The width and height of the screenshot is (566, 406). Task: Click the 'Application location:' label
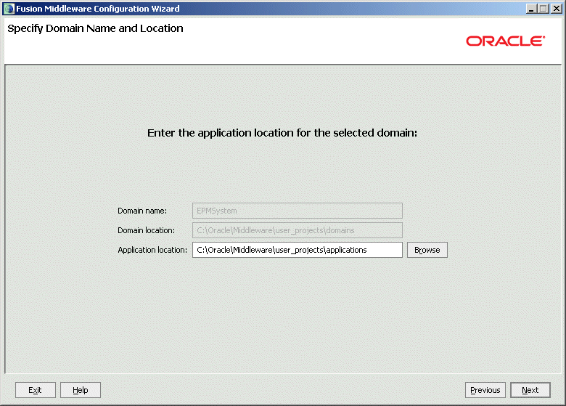click(x=152, y=250)
